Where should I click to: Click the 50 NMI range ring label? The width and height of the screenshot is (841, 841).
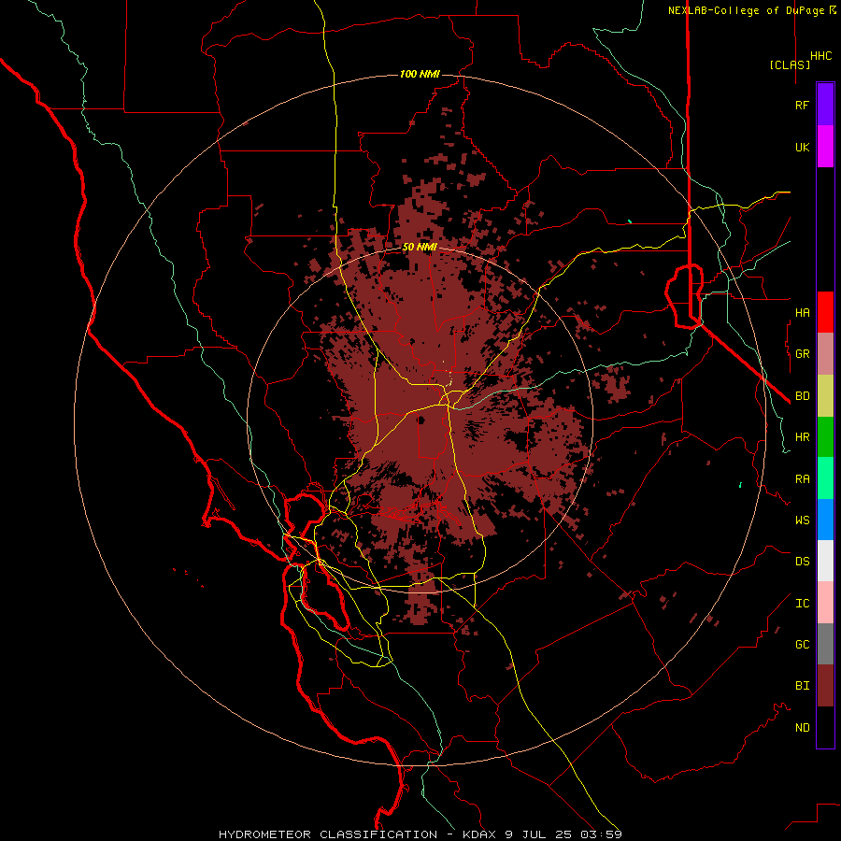pyautogui.click(x=420, y=248)
